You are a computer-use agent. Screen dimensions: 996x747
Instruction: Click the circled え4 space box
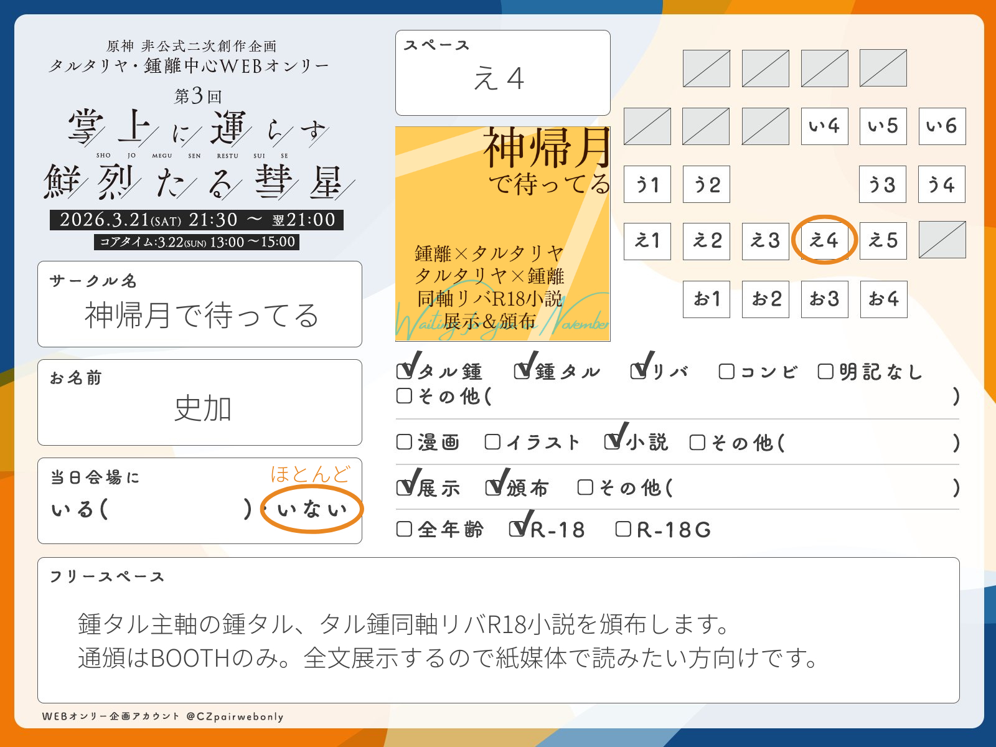coord(824,241)
